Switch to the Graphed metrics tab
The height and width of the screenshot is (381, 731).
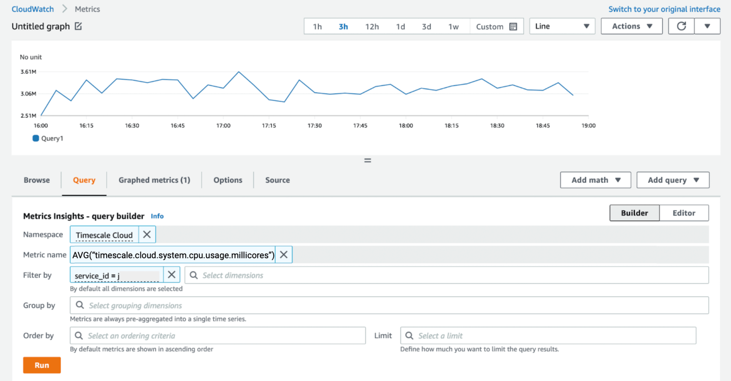[154, 180]
